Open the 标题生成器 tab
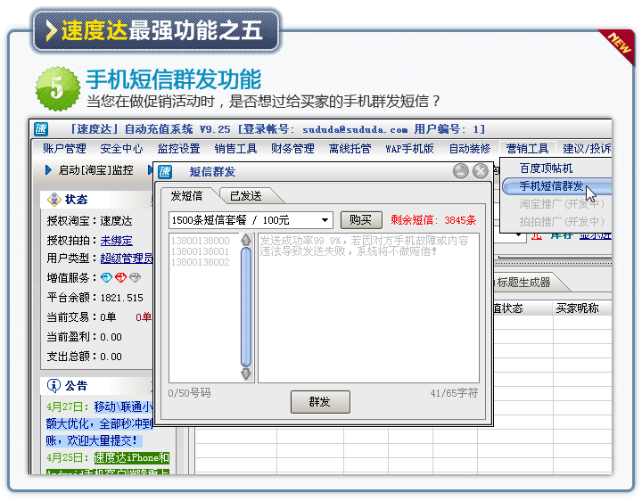Screen dimensions: 642x501 click(524, 283)
